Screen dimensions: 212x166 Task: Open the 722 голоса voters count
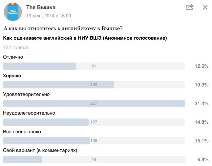coord(15,47)
